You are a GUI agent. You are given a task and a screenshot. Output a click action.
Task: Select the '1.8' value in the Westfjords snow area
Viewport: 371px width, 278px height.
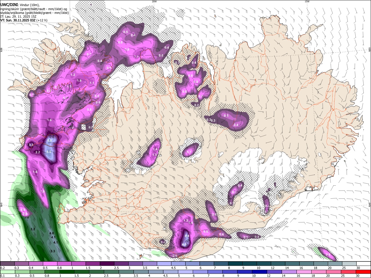pos(79,81)
